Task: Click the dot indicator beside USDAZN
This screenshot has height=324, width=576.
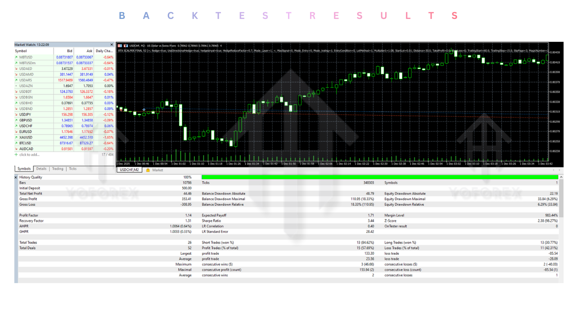Action: coord(16,85)
